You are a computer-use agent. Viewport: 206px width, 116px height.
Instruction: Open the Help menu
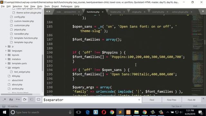point(77,6)
